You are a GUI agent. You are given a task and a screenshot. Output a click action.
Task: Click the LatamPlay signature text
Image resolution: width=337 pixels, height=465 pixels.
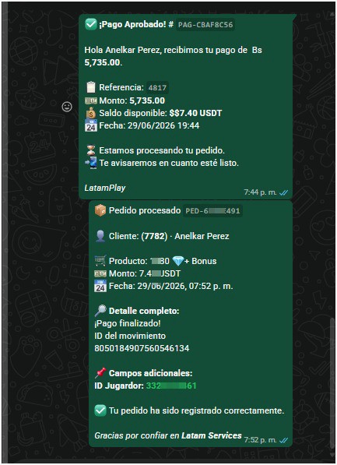click(105, 188)
